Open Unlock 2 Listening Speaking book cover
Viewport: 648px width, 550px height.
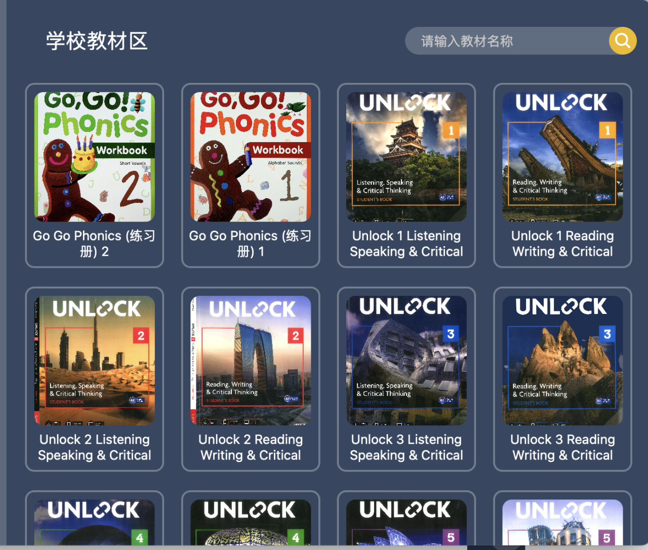[x=95, y=360]
